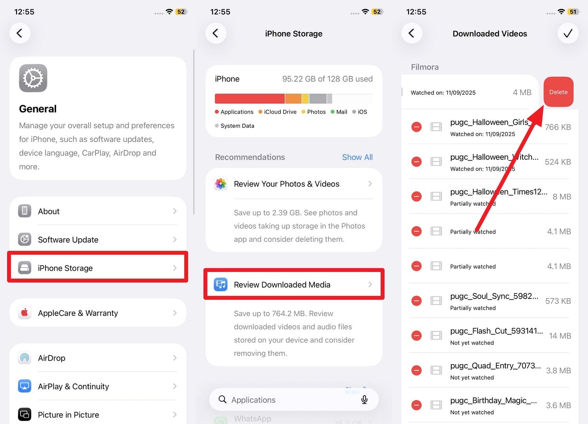Tap red minus beside pugc_Flash_Cut video

(417, 335)
